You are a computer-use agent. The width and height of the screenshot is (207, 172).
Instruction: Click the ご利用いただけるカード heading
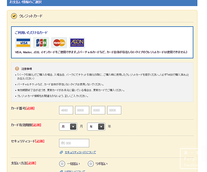(x=31, y=33)
